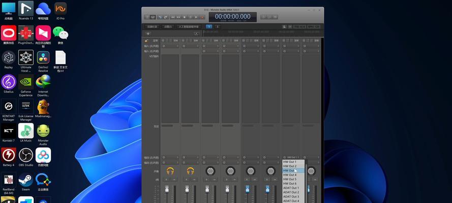Screen dimensions: 452x203
Task: Choose HW Out 1 from the output list
Action: 293,162
